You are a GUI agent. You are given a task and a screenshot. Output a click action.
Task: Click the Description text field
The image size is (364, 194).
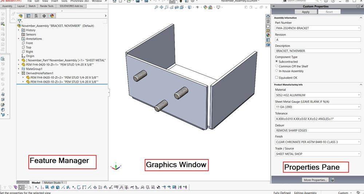point(317,51)
